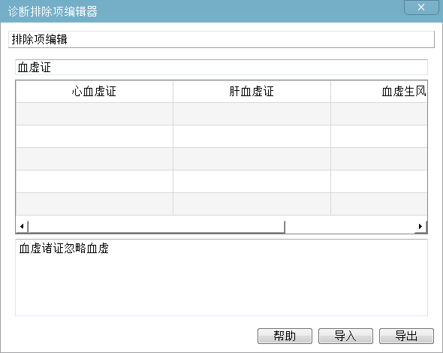Select third row cell under 肝血虚证
This screenshot has height=353, width=443.
click(252, 159)
